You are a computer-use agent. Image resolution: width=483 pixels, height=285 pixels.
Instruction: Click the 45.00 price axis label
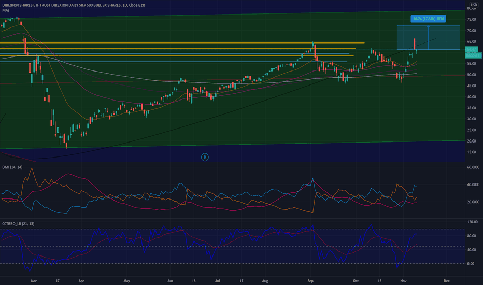(472, 86)
